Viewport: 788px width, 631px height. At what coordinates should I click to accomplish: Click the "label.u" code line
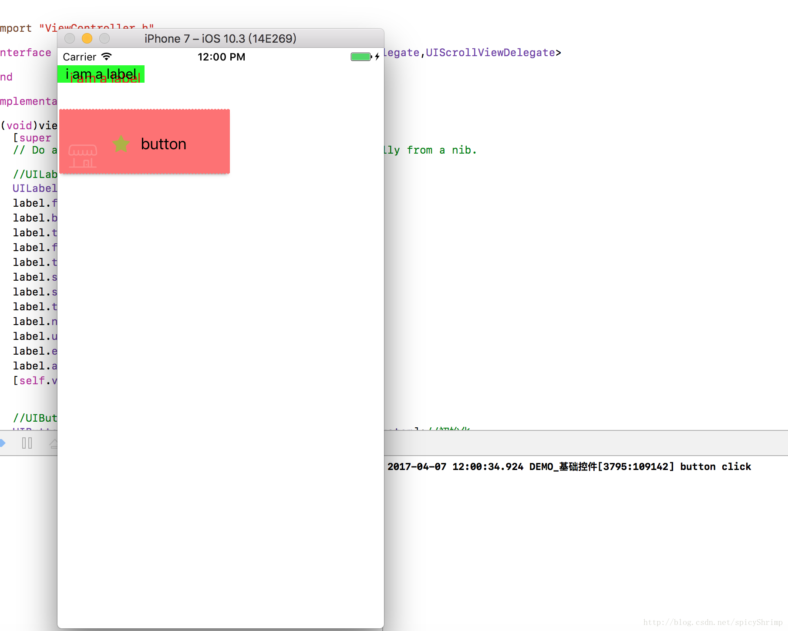35,336
